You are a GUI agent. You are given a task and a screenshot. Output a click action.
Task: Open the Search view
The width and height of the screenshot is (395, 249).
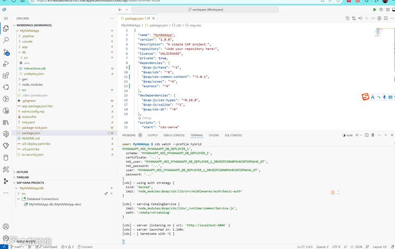coord(6,40)
